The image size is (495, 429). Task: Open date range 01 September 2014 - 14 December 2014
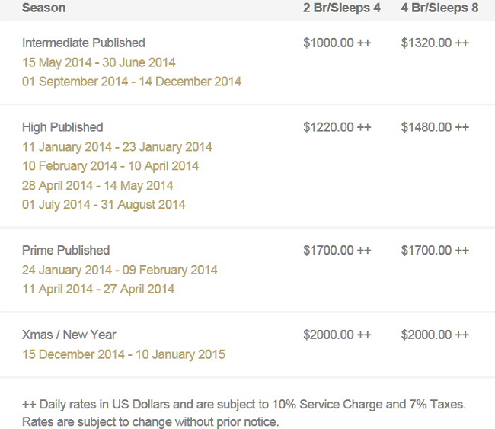(x=132, y=82)
